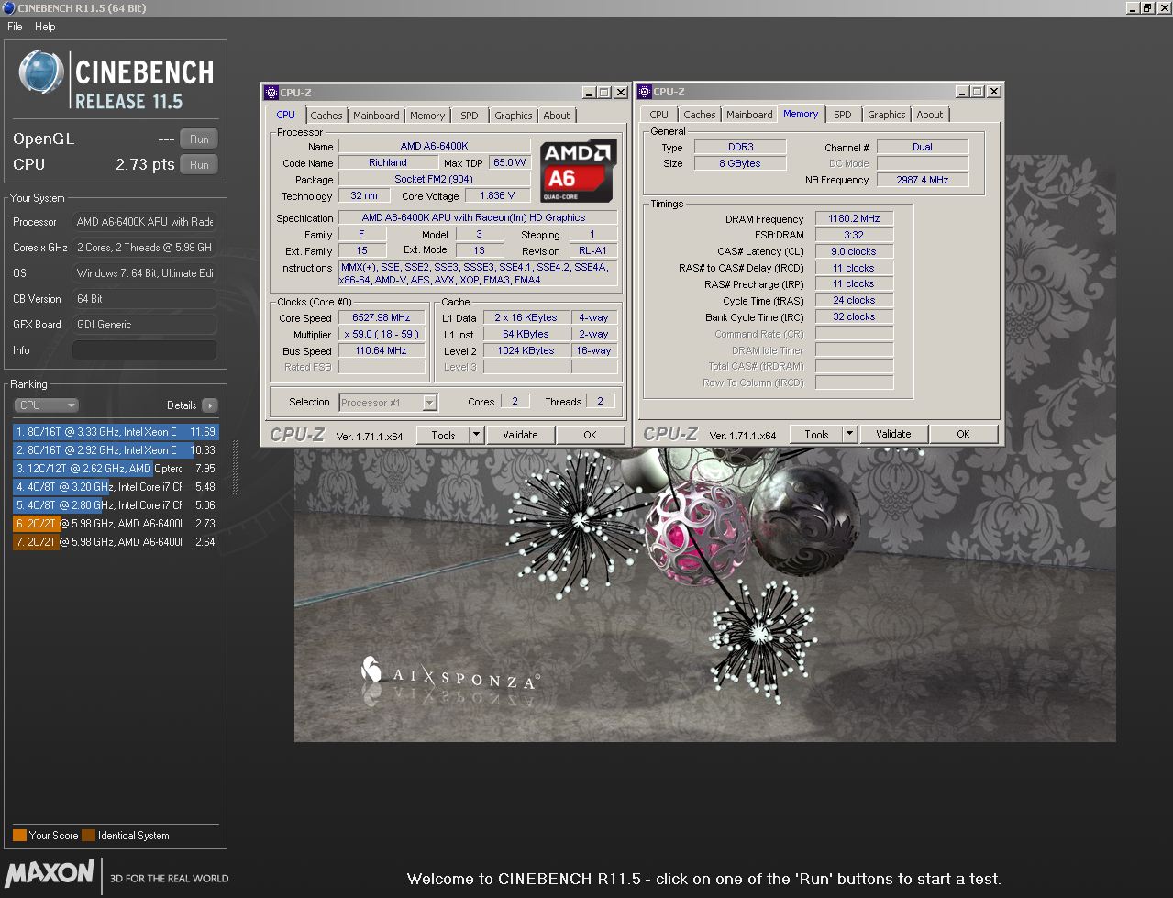Click the Info input field in Your System
1173x898 pixels.
(x=145, y=350)
